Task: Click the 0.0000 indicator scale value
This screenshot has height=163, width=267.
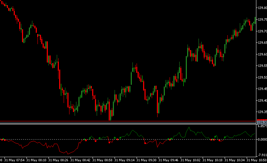Action: coord(263,140)
